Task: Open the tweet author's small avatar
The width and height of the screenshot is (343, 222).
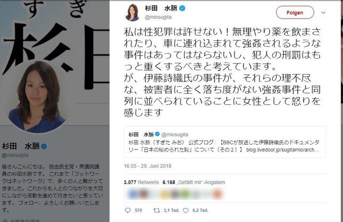Action: tap(132, 12)
